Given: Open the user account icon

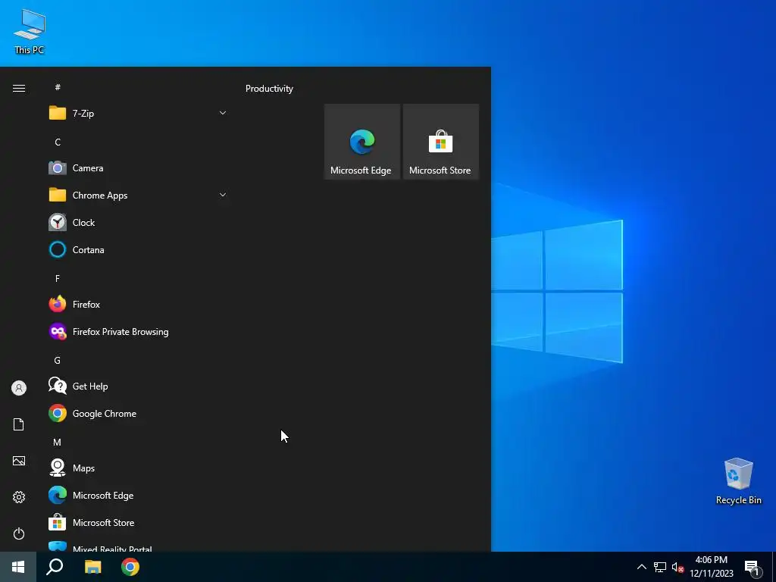Looking at the screenshot, I should (x=19, y=388).
